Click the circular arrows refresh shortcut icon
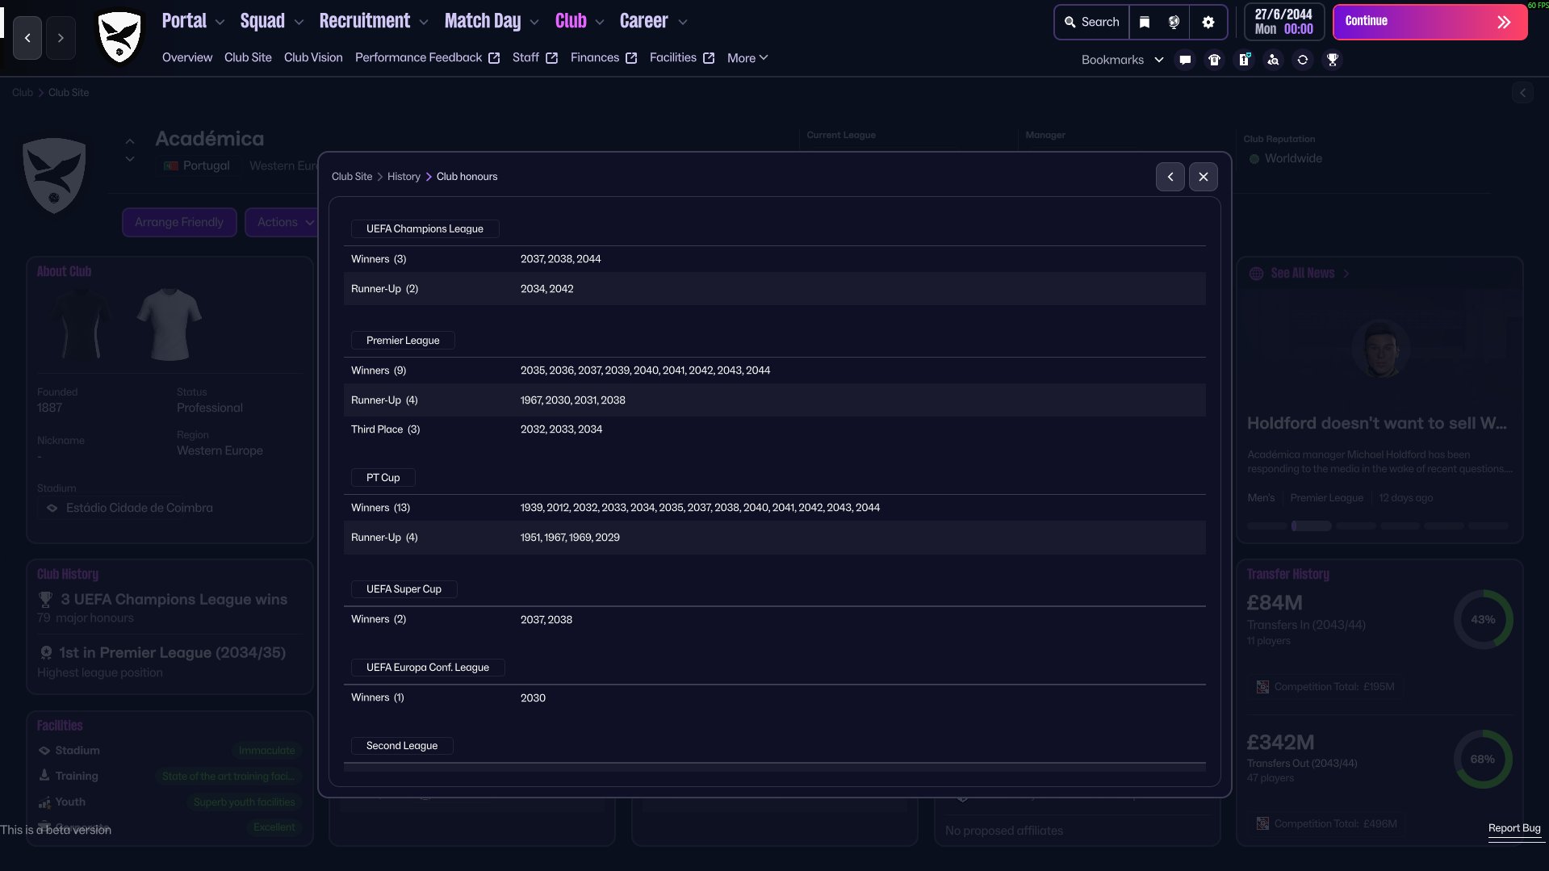1549x871 pixels. click(1303, 60)
